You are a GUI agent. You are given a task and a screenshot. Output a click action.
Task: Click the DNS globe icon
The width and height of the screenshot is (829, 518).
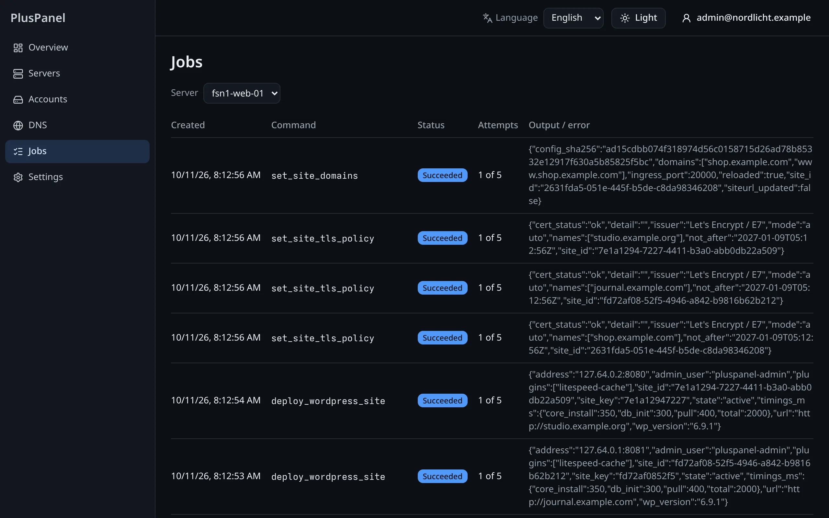(18, 125)
